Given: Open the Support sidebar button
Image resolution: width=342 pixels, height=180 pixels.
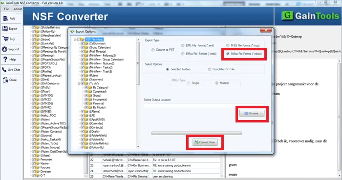Looking at the screenshot, I should pos(11,49).
